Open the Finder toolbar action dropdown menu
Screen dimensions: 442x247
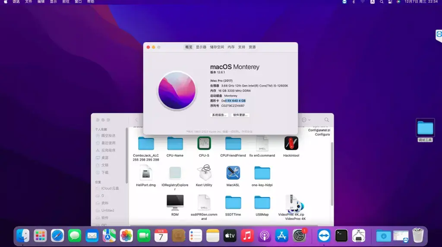coord(306,120)
